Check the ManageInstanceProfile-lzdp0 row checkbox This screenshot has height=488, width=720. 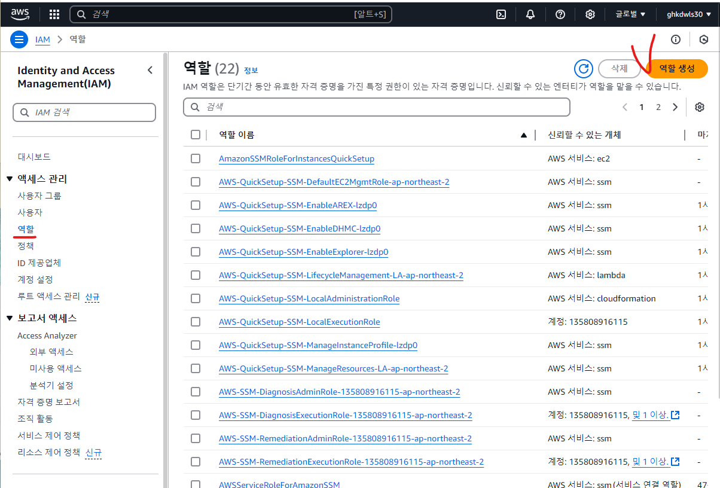pos(196,345)
